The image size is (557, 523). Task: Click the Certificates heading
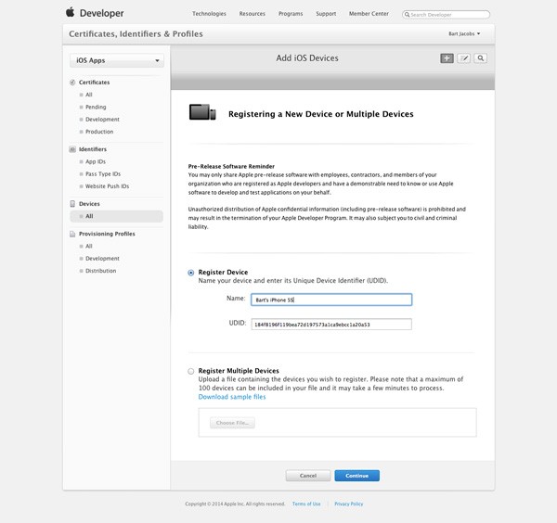[94, 83]
